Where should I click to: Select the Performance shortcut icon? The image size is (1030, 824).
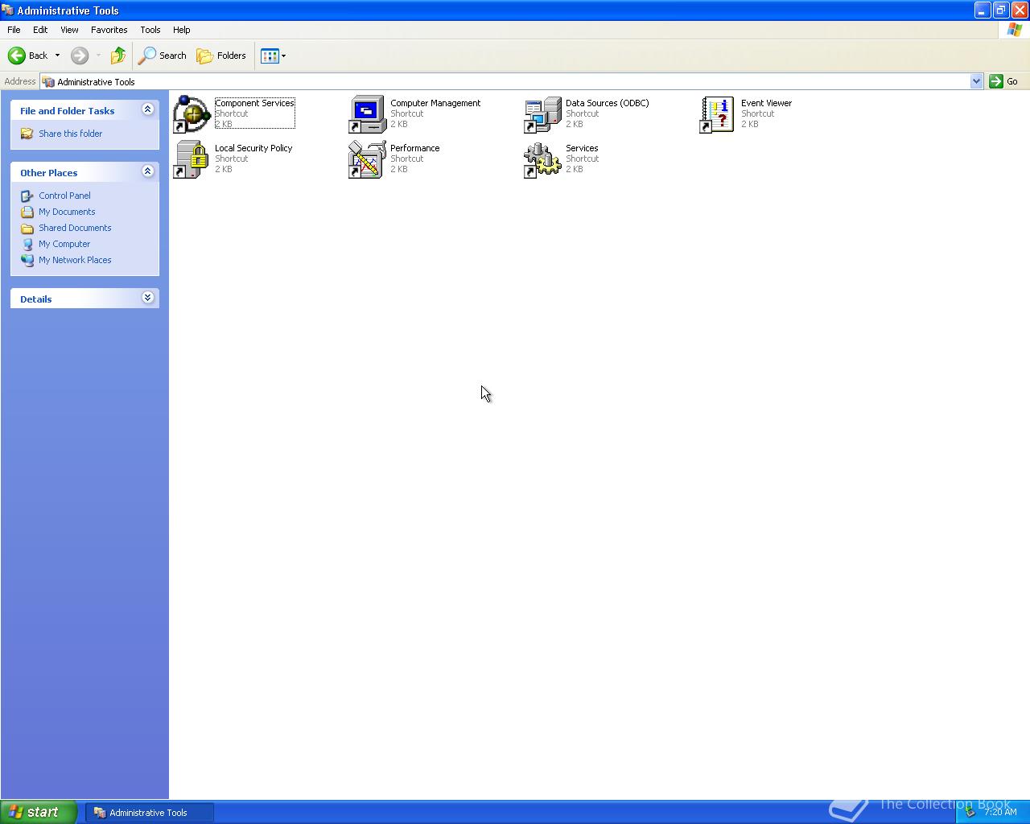pyautogui.click(x=367, y=159)
